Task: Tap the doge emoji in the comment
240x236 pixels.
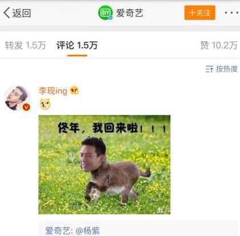Action: [45, 104]
